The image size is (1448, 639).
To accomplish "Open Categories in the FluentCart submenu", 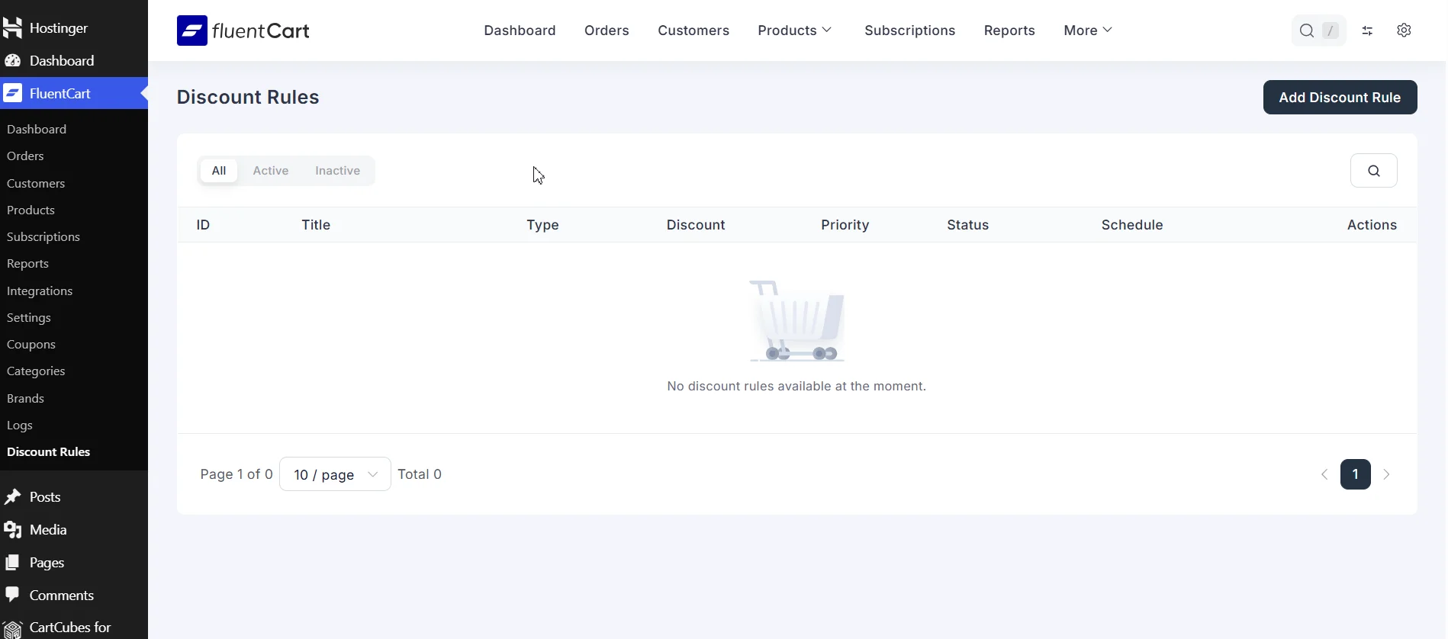I will tap(36, 371).
